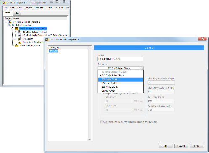The image size is (209, 153).
Task: Click the 40 MHz Onboard Clock tree icon
Action: (x=19, y=32)
